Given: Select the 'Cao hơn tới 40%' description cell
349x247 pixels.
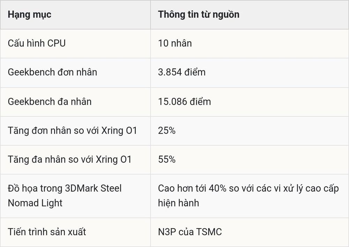Looking at the screenshot, I should coord(250,196).
